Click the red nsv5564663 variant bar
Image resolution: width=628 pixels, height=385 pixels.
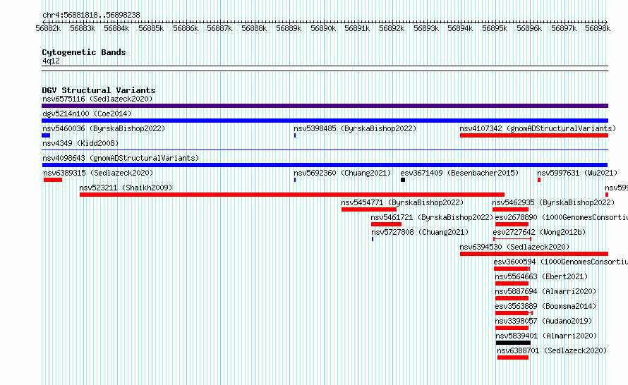click(x=512, y=283)
